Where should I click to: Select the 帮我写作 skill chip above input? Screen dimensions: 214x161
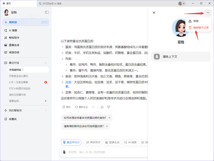[x=93, y=142]
